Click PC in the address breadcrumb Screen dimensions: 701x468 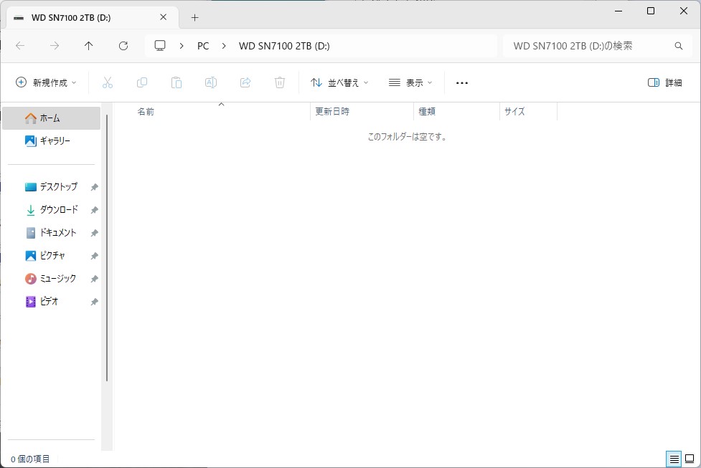click(x=203, y=46)
